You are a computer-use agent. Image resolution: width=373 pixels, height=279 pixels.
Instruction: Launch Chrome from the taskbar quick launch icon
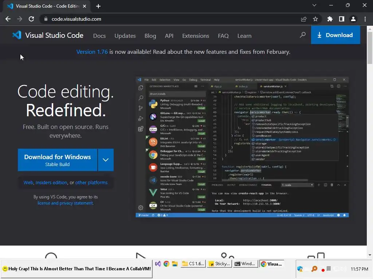click(x=166, y=264)
